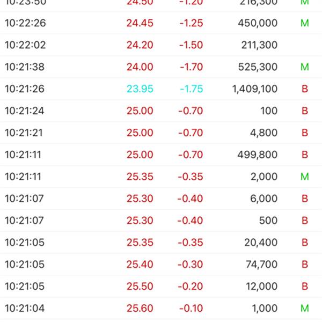Tap the B marker beside 74,700 volume
The image size is (322, 322).
[305, 265]
